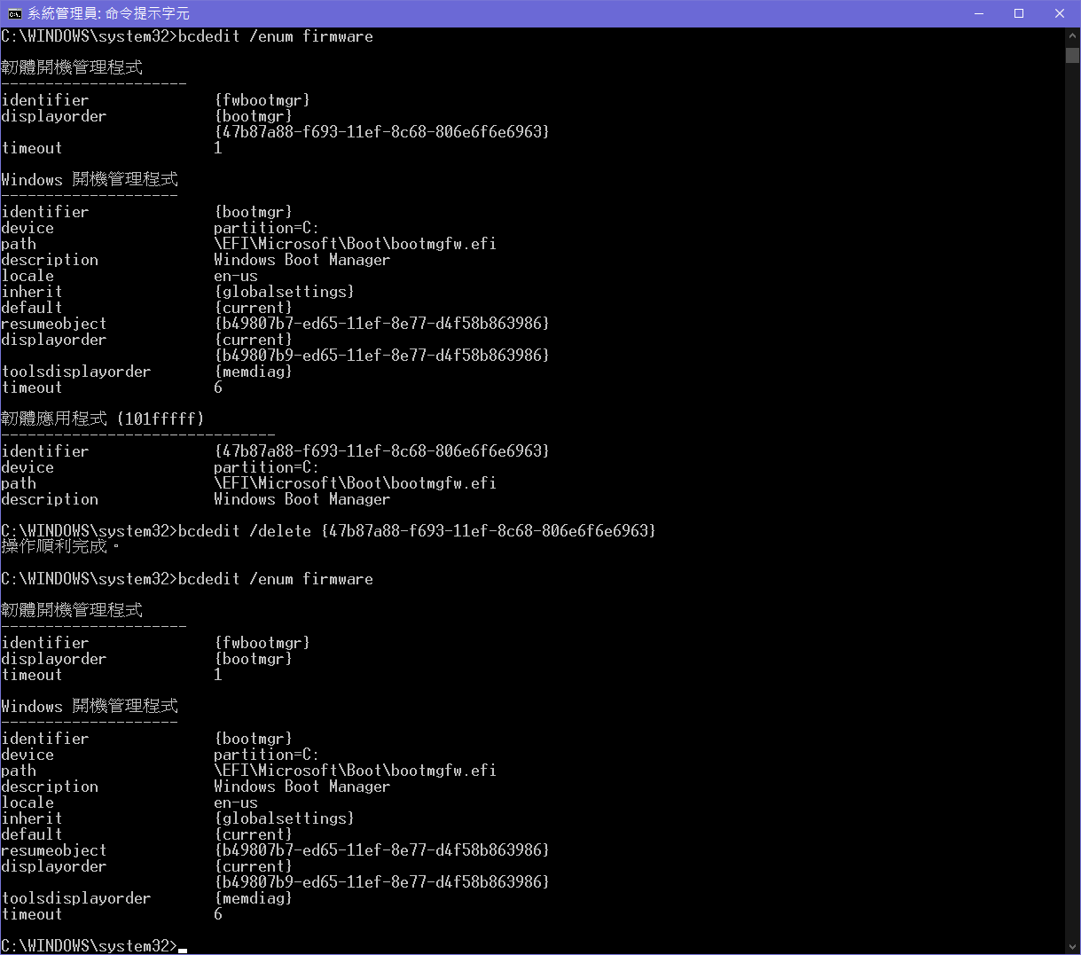Click {globalsettings} in the first listing
This screenshot has height=955, width=1081.
[x=284, y=292]
